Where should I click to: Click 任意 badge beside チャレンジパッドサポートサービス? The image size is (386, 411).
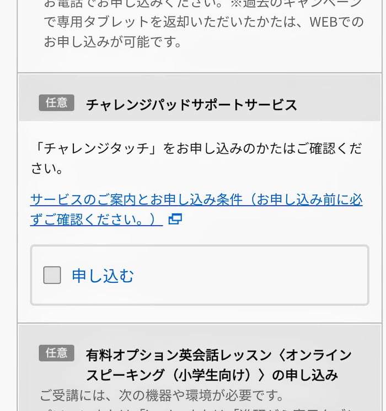(x=57, y=103)
